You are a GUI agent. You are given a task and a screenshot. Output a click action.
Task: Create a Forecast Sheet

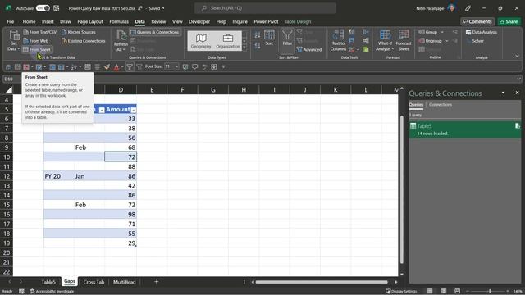(x=404, y=40)
